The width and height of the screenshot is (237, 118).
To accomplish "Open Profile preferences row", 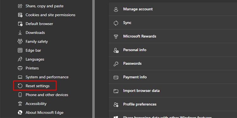I will click(x=173, y=104).
